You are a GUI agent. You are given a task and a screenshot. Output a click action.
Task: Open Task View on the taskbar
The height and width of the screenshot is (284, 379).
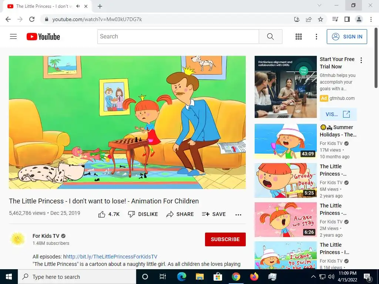(163, 277)
